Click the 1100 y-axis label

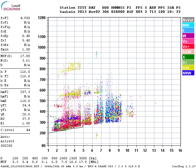[x=42, y=37]
